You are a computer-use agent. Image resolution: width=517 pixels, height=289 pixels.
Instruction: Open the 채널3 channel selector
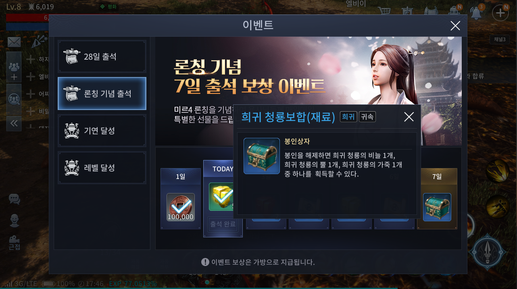coord(500,40)
